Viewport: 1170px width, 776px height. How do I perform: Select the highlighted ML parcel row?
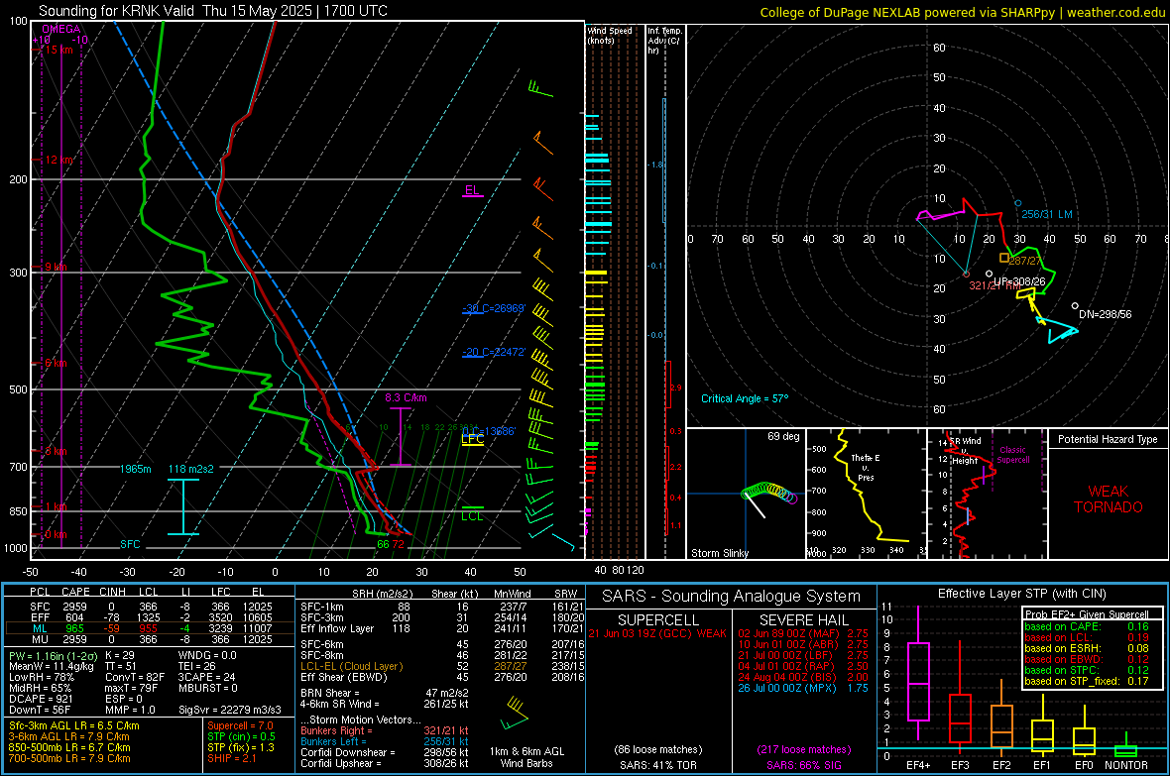coord(150,628)
